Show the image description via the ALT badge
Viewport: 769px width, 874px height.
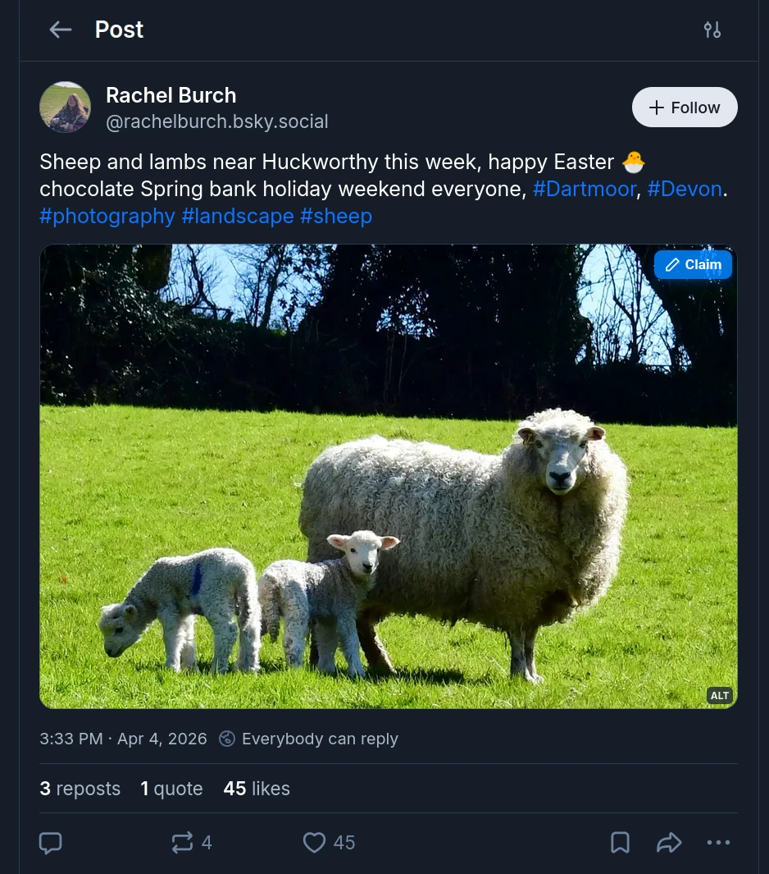coord(719,695)
